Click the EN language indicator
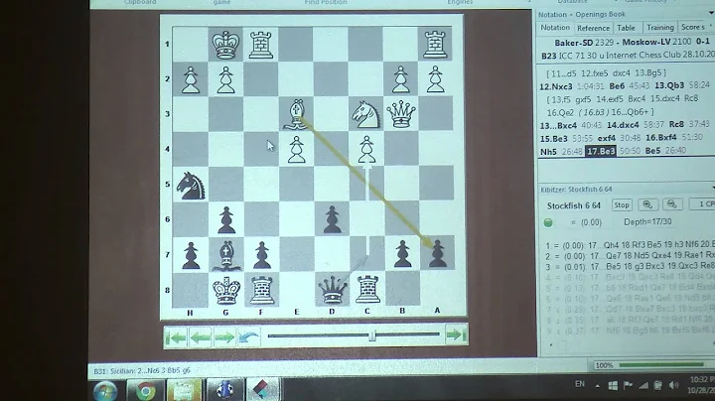This screenshot has height=401, width=715. [x=580, y=384]
